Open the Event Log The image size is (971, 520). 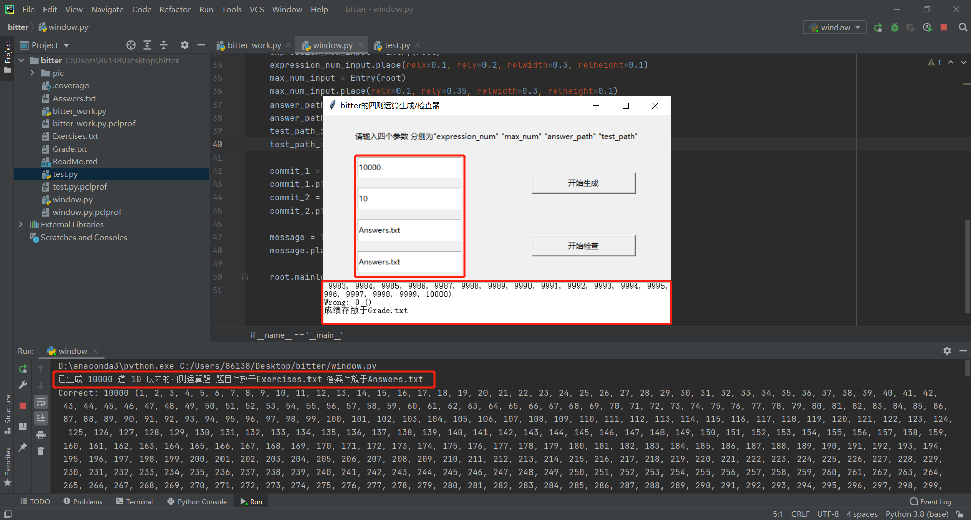tap(931, 502)
